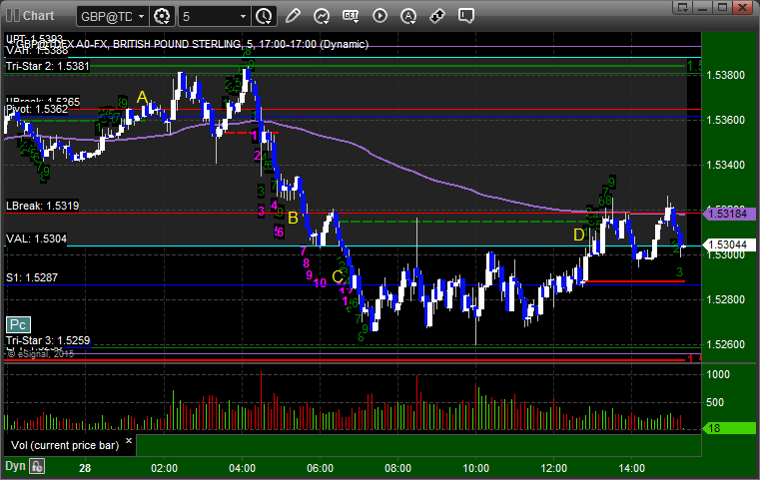Image resolution: width=760 pixels, height=480 pixels.
Task: Click the 10:00 time axis label
Action: 475,468
